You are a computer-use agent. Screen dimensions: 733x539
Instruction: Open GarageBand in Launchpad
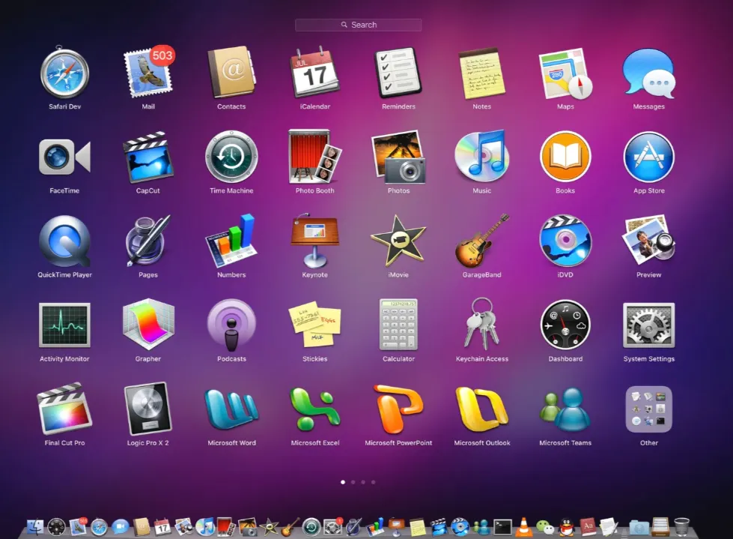[x=482, y=241]
